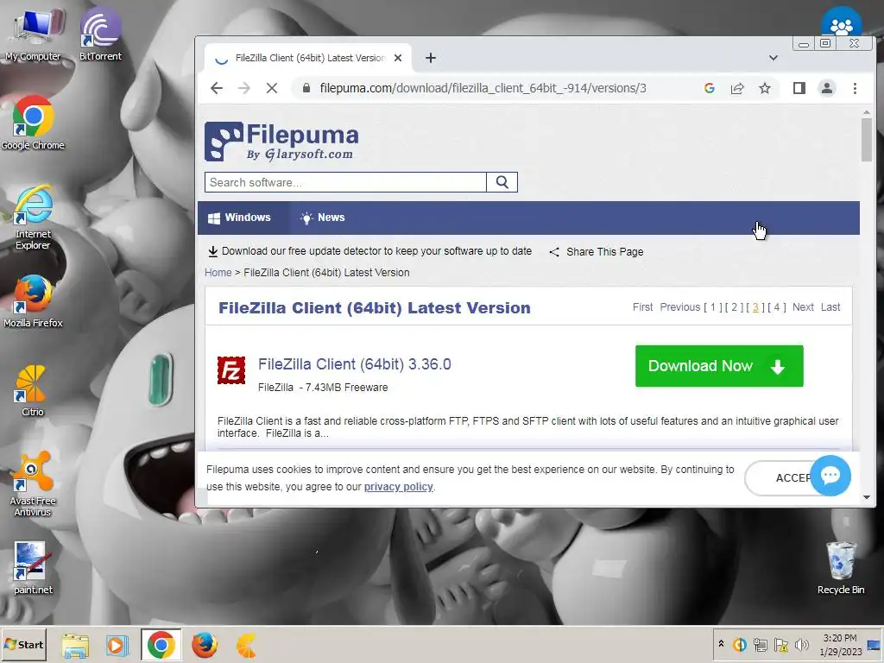The height and width of the screenshot is (663, 884).
Task: Open the network tray icon
Action: (760, 644)
